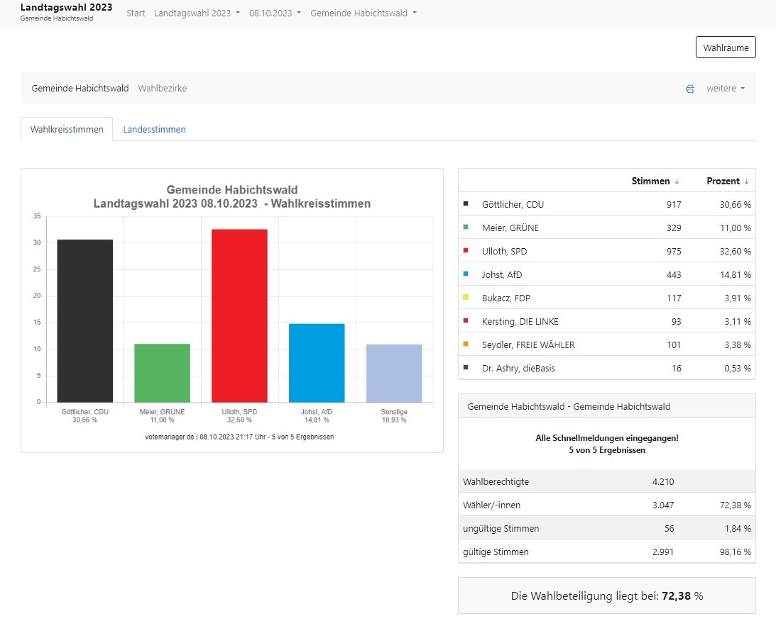Go to the Start page link
This screenshot has height=621, width=776.
(x=136, y=13)
